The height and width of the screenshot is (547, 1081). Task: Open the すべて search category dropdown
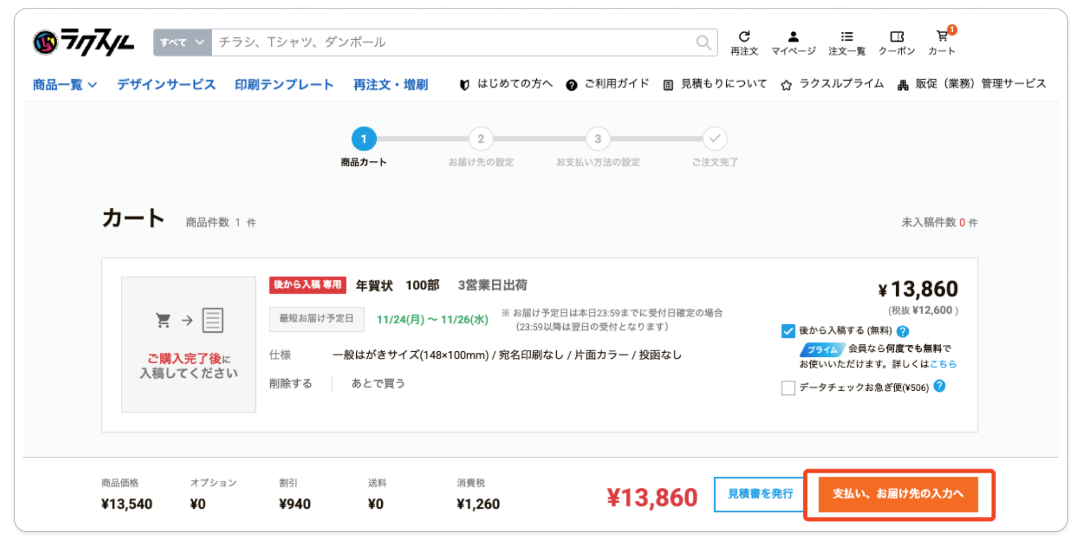pyautogui.click(x=182, y=42)
